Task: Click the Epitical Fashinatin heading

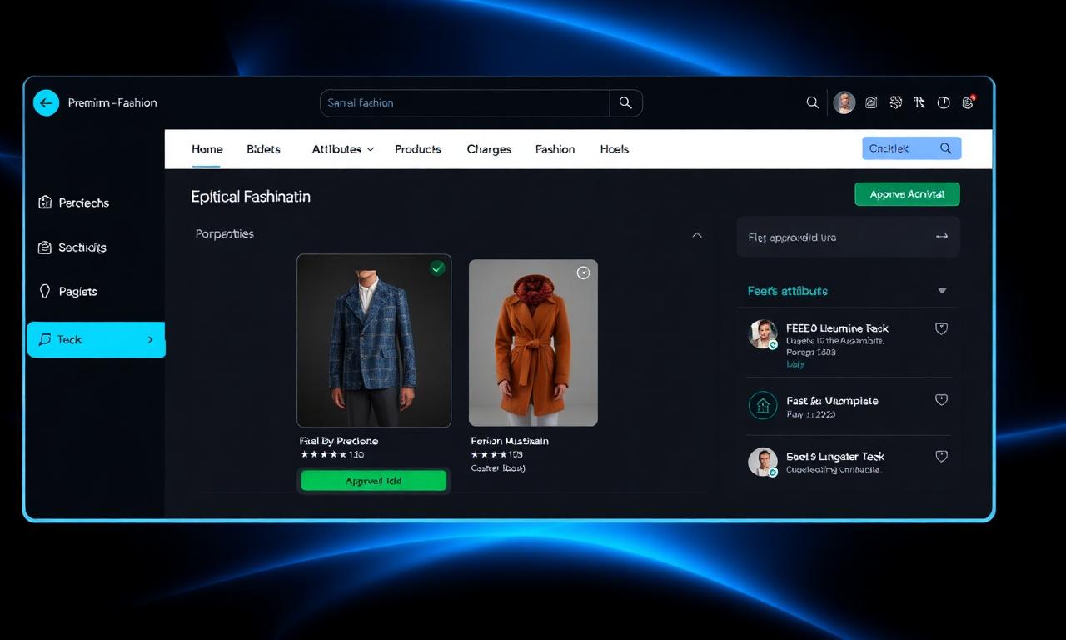Action: click(x=251, y=197)
